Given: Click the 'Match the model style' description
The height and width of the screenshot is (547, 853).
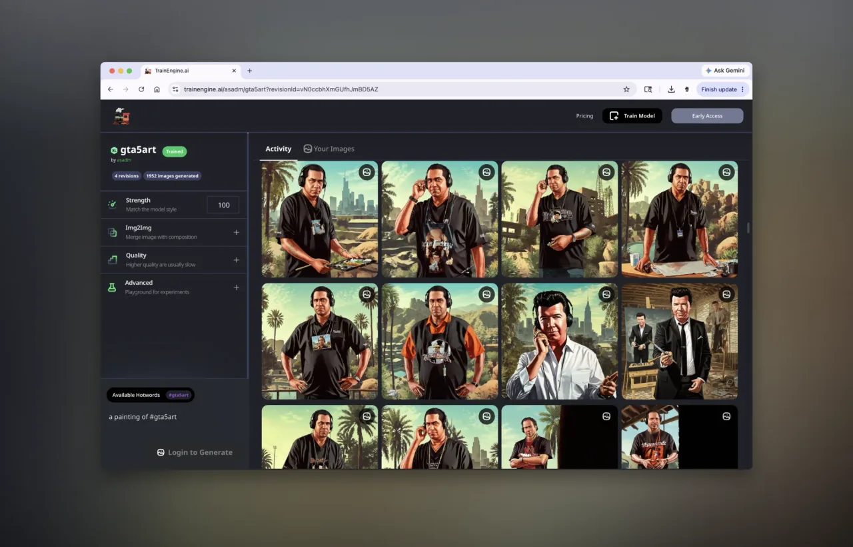Looking at the screenshot, I should coord(151,209).
